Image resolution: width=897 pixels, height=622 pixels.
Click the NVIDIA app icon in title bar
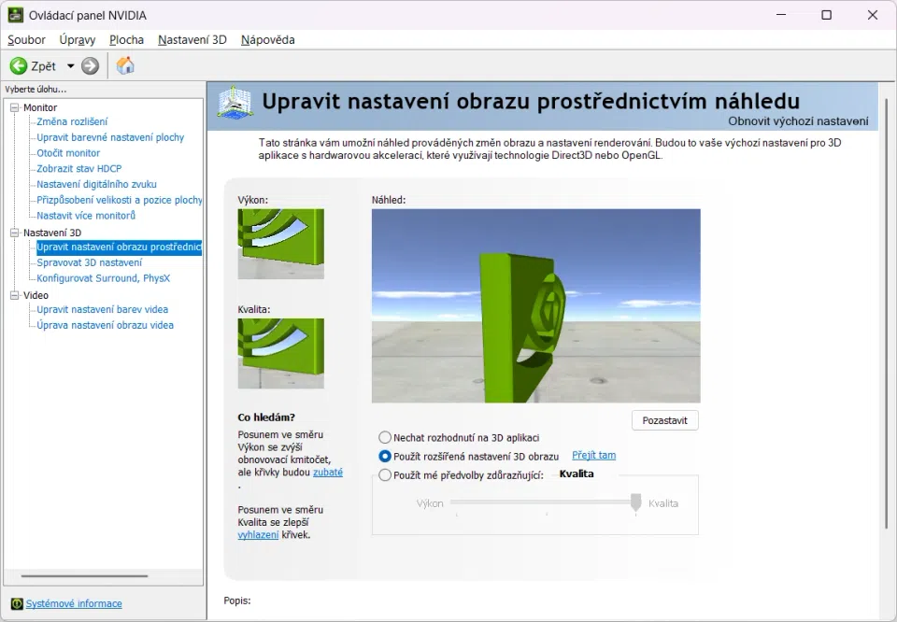coord(16,15)
